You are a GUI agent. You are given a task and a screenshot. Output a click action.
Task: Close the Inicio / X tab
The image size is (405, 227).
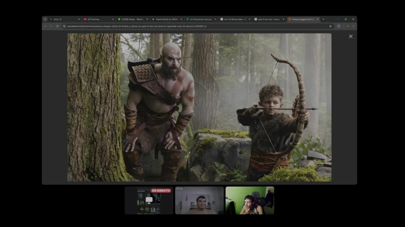point(79,19)
